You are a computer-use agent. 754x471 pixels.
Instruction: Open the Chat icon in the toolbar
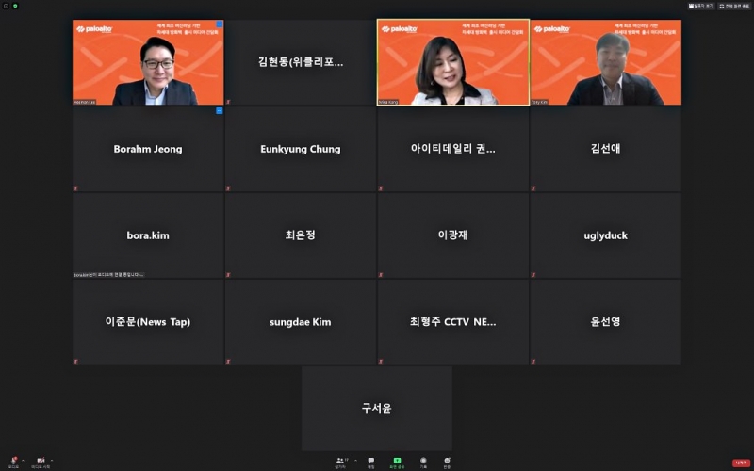[371, 463]
